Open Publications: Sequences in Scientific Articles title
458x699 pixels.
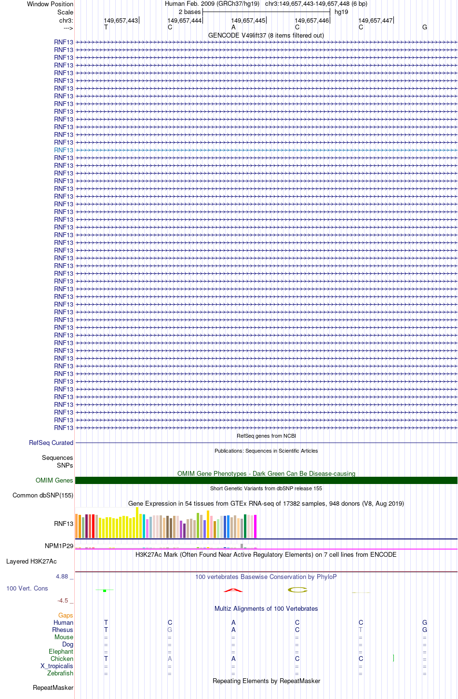[x=266, y=451]
